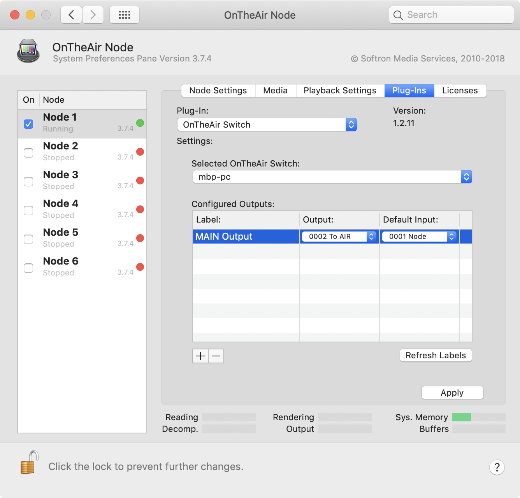Viewport: 520px width, 498px height.
Task: Click the Decomp. progress bar
Action: 229,429
